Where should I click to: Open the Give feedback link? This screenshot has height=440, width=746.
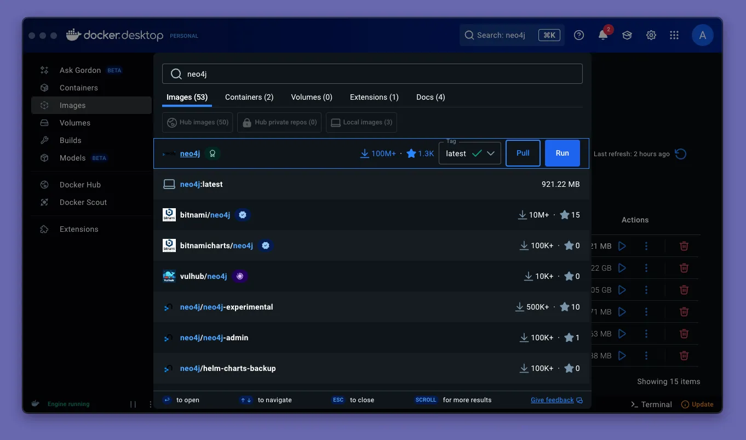[x=552, y=400]
